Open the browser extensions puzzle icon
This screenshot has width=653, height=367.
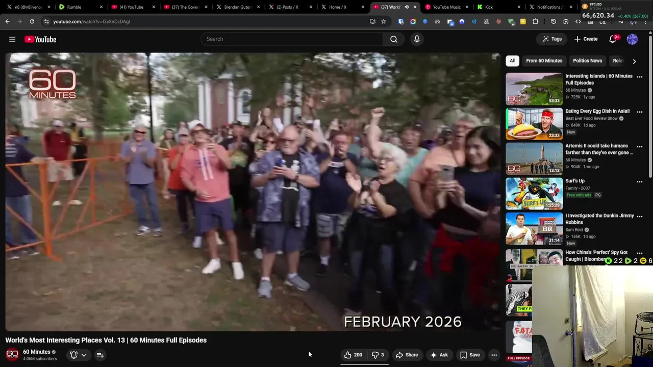click(x=535, y=21)
